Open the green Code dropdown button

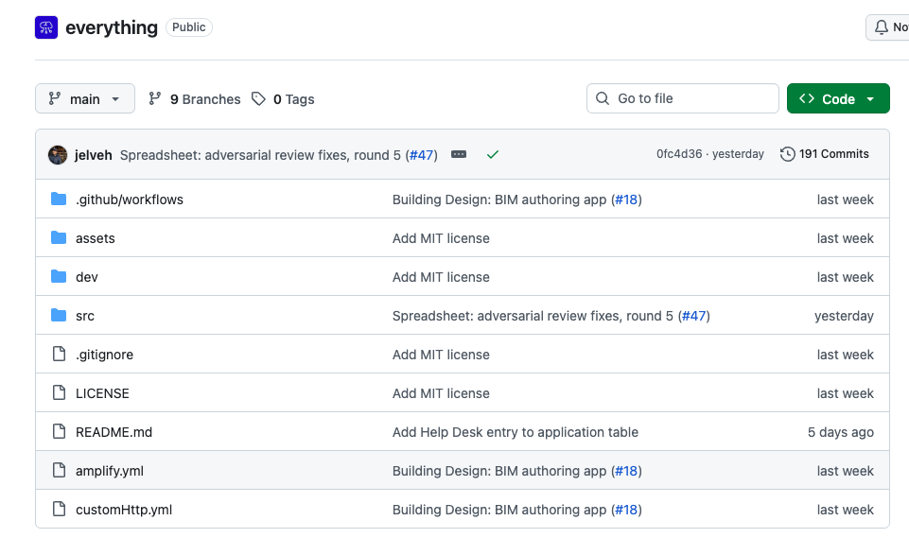point(838,98)
